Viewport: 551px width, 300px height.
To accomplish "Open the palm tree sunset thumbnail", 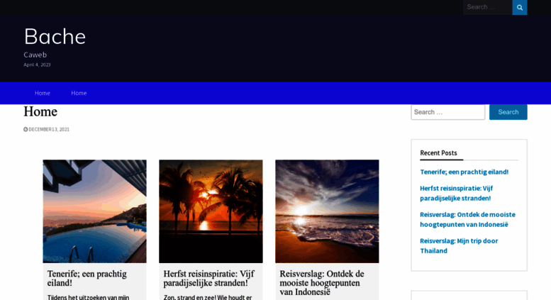I will tap(211, 211).
